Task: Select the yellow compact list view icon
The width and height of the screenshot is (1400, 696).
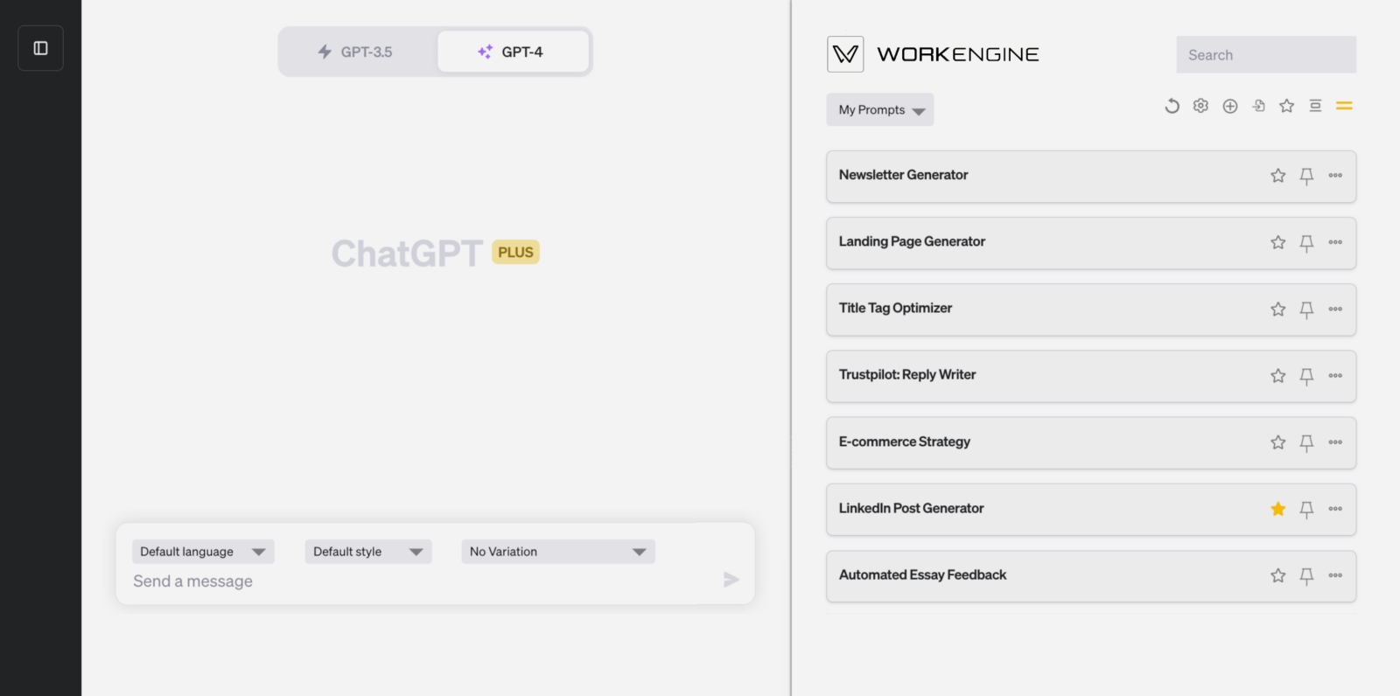Action: pyautogui.click(x=1344, y=106)
